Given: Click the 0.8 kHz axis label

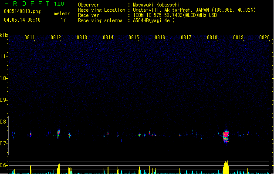Looking at the screenshot, I should point(3,122).
